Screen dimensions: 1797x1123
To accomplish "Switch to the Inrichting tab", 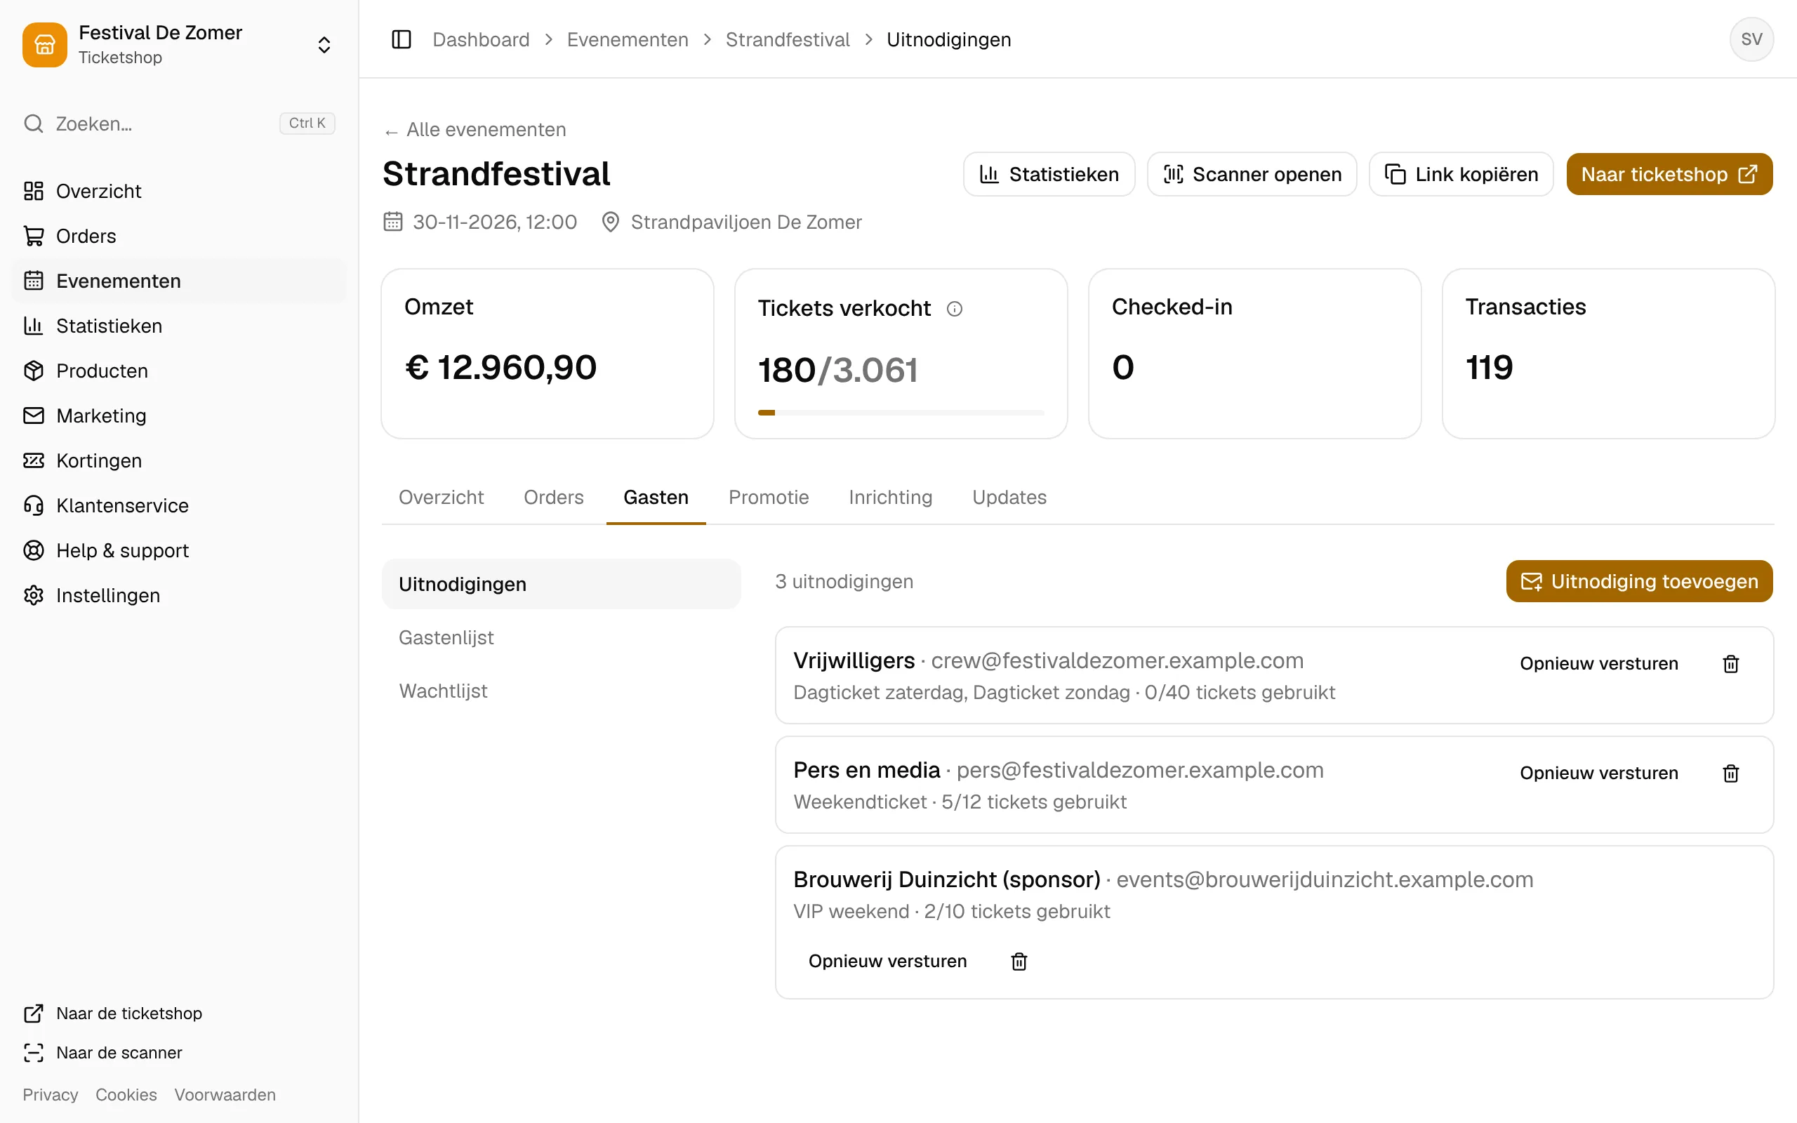I will (890, 497).
